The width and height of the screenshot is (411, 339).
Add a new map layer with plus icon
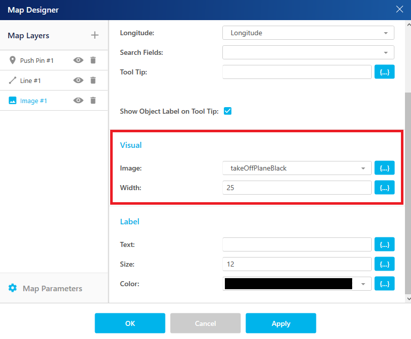(95, 35)
